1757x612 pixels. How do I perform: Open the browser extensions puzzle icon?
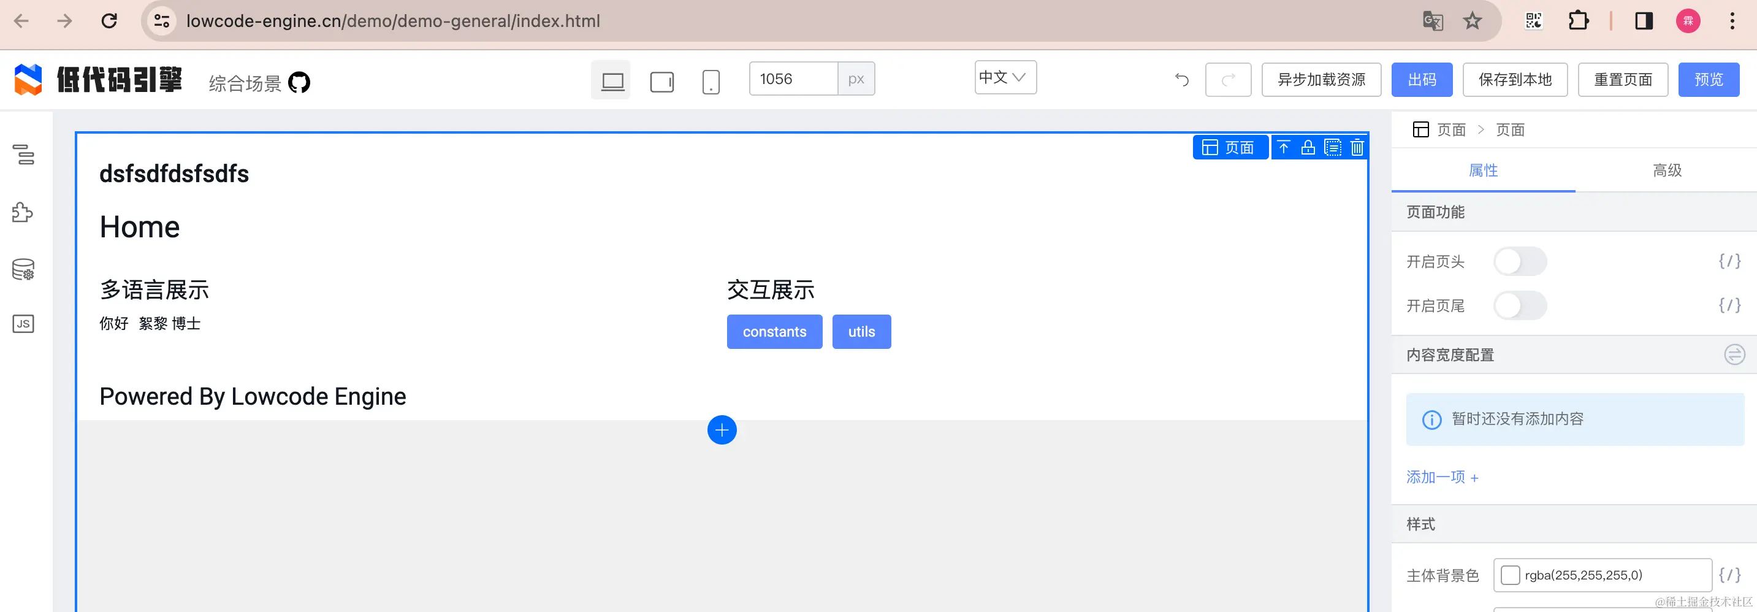tap(1579, 21)
